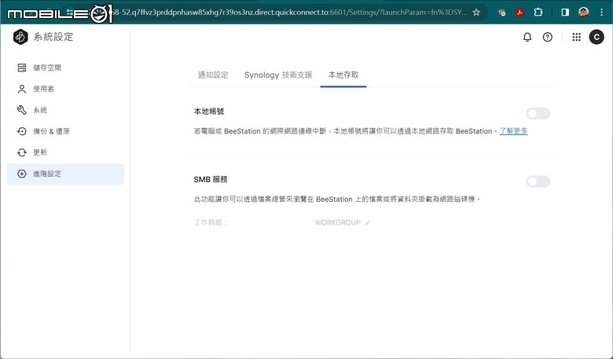Open 進階設定 in the sidebar
The height and width of the screenshot is (359, 613).
point(65,174)
